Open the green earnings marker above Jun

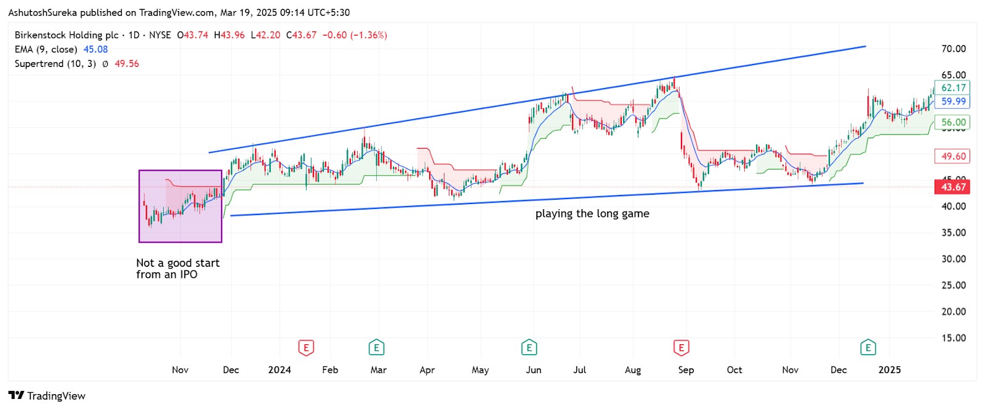pyautogui.click(x=529, y=348)
